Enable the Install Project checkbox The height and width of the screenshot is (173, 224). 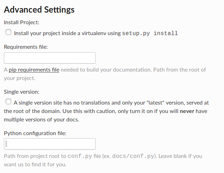(x=8, y=32)
